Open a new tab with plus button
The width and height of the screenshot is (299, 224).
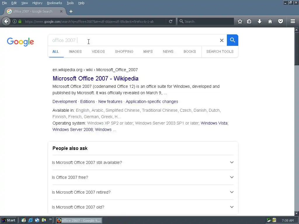click(71, 11)
